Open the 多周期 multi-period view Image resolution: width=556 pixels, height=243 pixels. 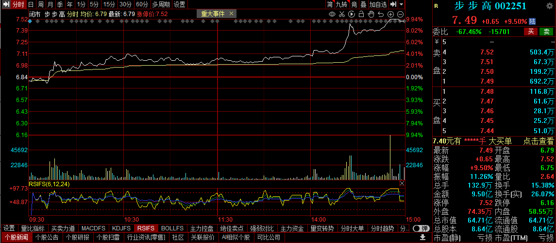pyautogui.click(x=161, y=4)
